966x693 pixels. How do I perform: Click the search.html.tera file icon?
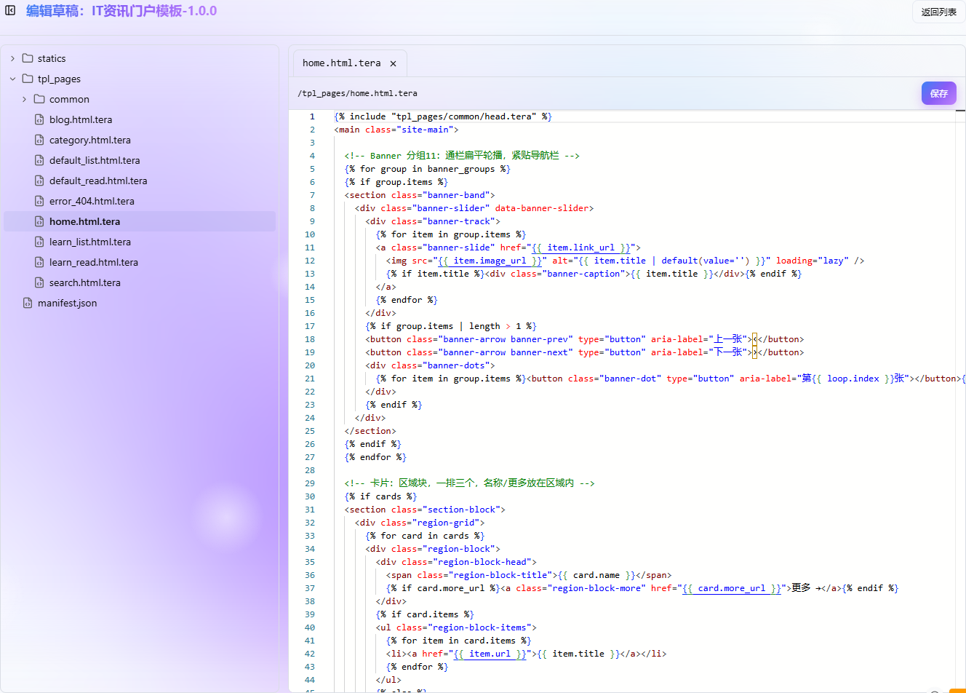coord(39,282)
